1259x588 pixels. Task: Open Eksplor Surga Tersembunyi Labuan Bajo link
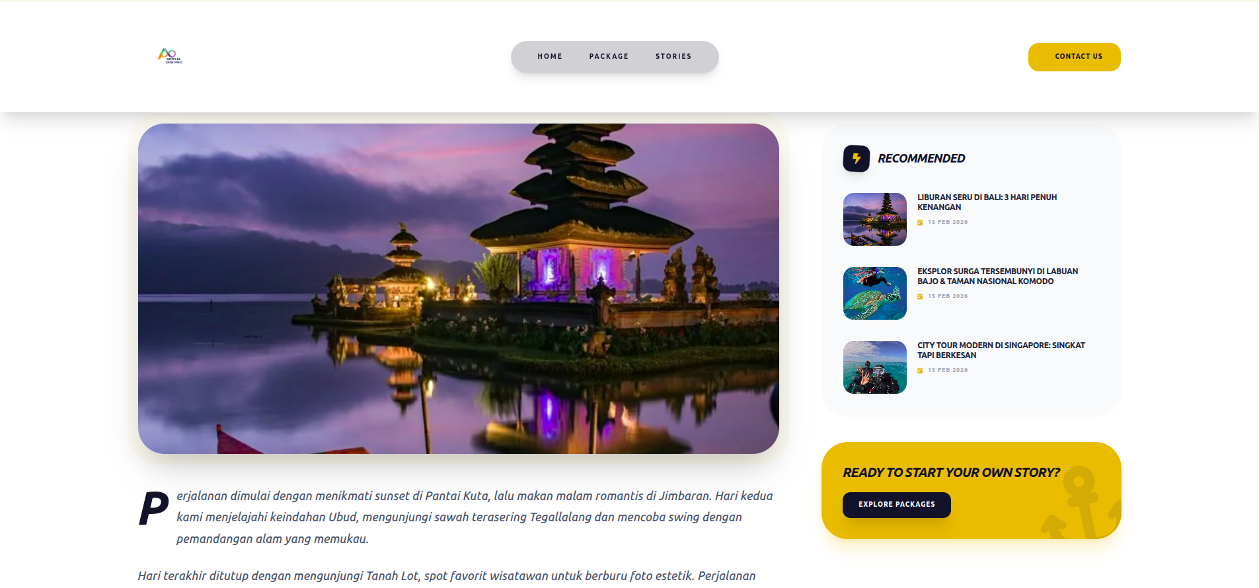tap(997, 276)
